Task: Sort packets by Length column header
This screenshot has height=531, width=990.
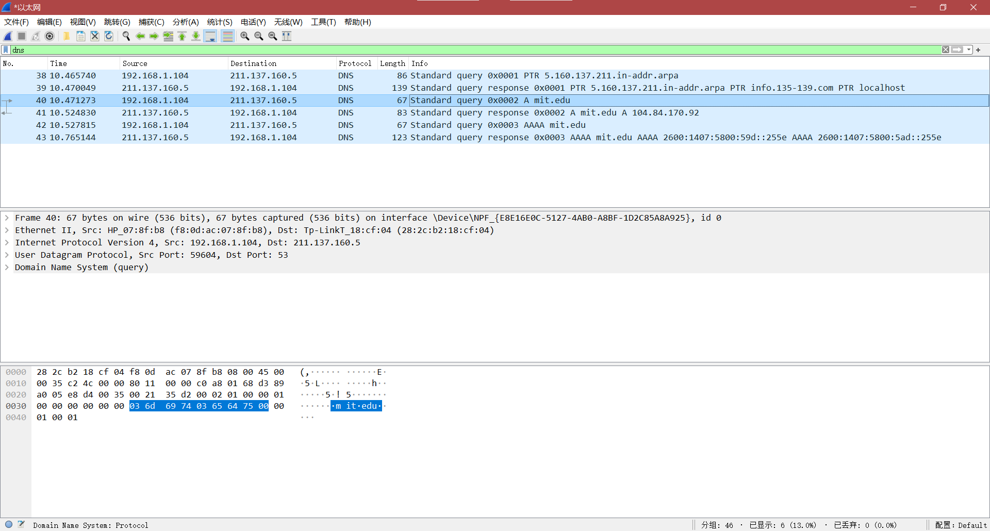Action: click(393, 63)
